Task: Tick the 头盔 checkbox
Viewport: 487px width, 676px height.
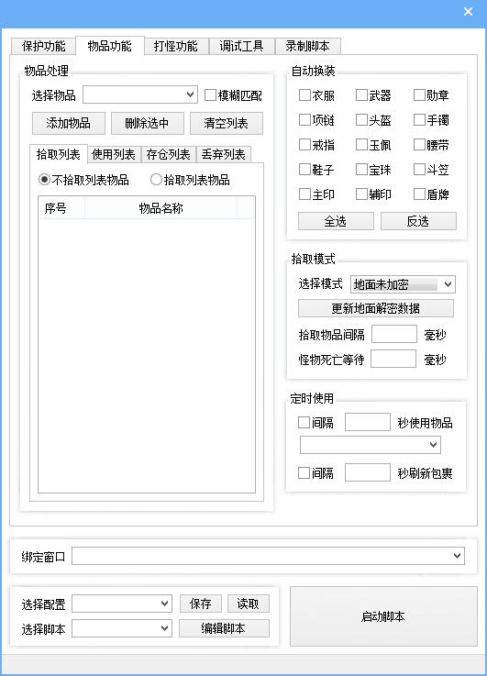Action: tap(361, 119)
